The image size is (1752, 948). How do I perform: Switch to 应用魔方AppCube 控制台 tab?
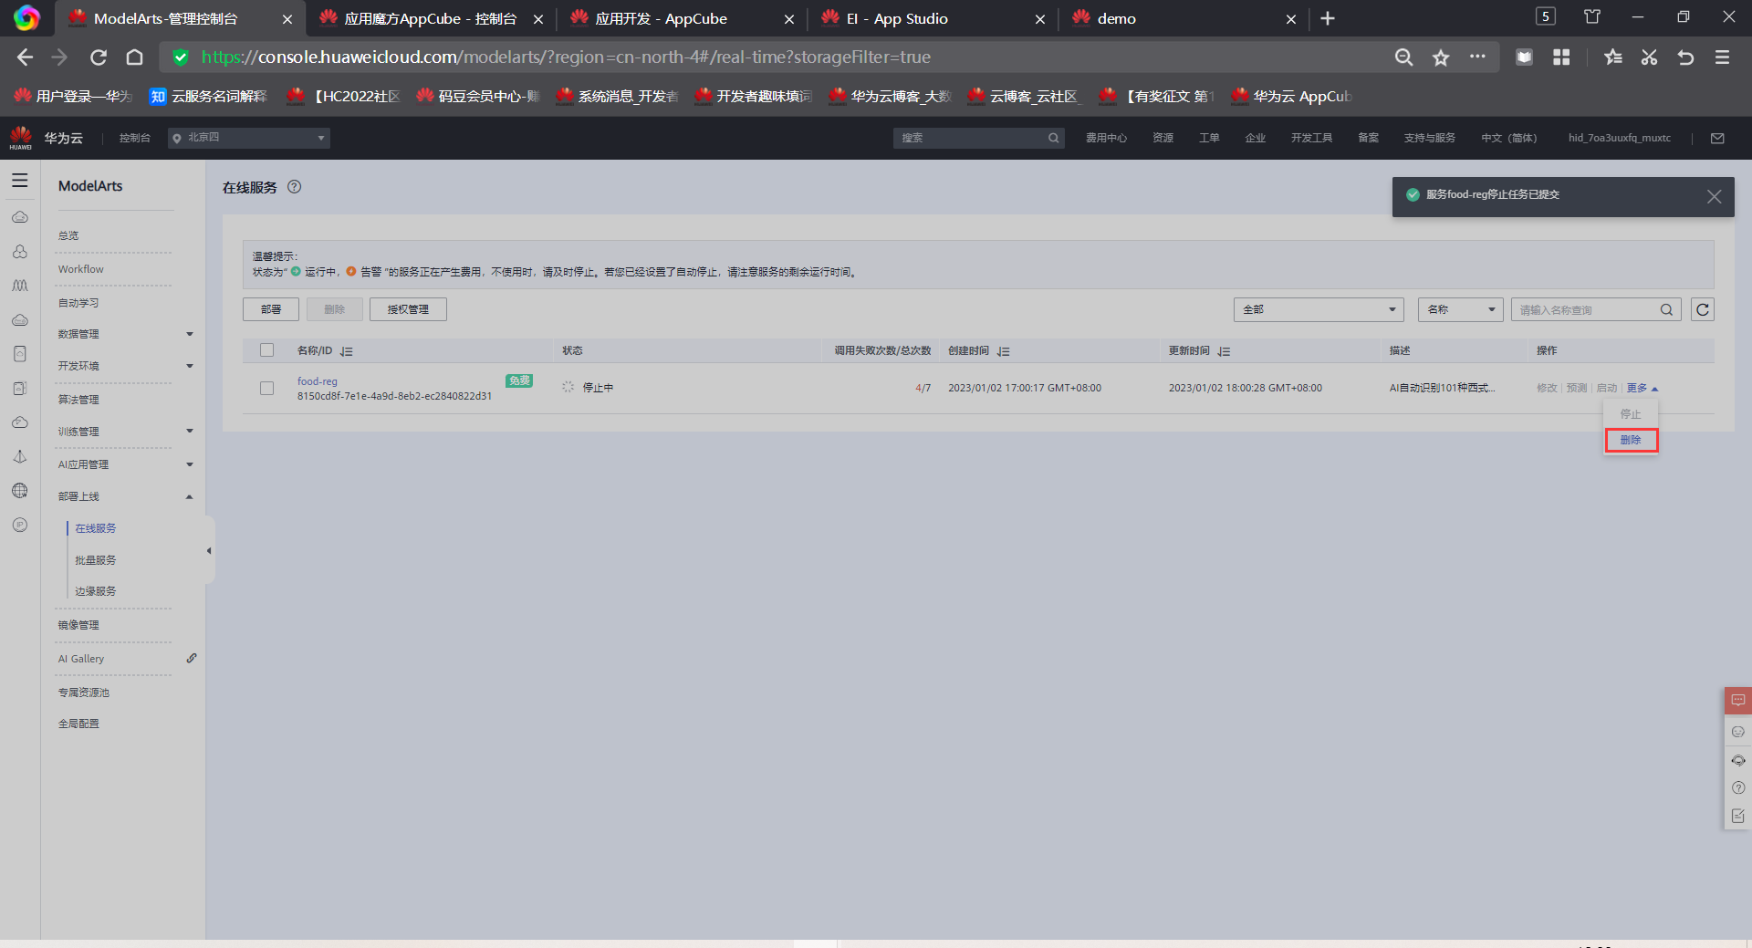click(431, 18)
